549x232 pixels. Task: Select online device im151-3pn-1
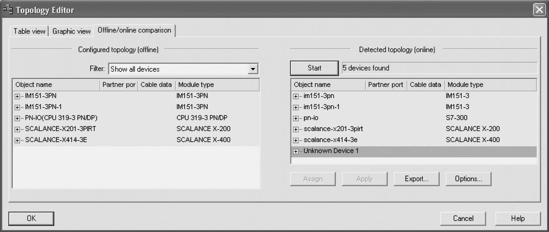(322, 107)
